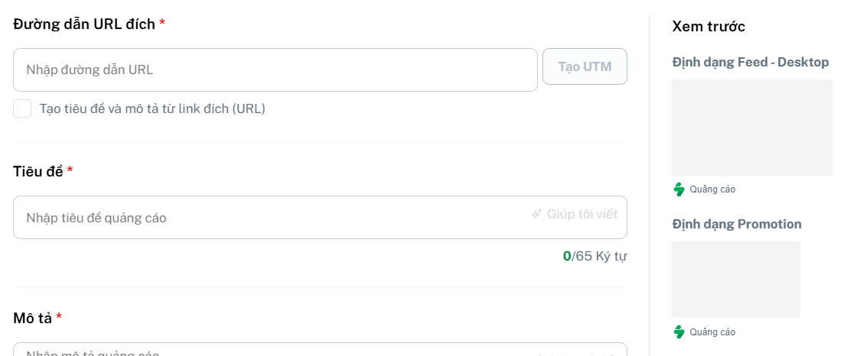Tick the checkbox for generating title from URL
The width and height of the screenshot is (847, 356).
22,108
